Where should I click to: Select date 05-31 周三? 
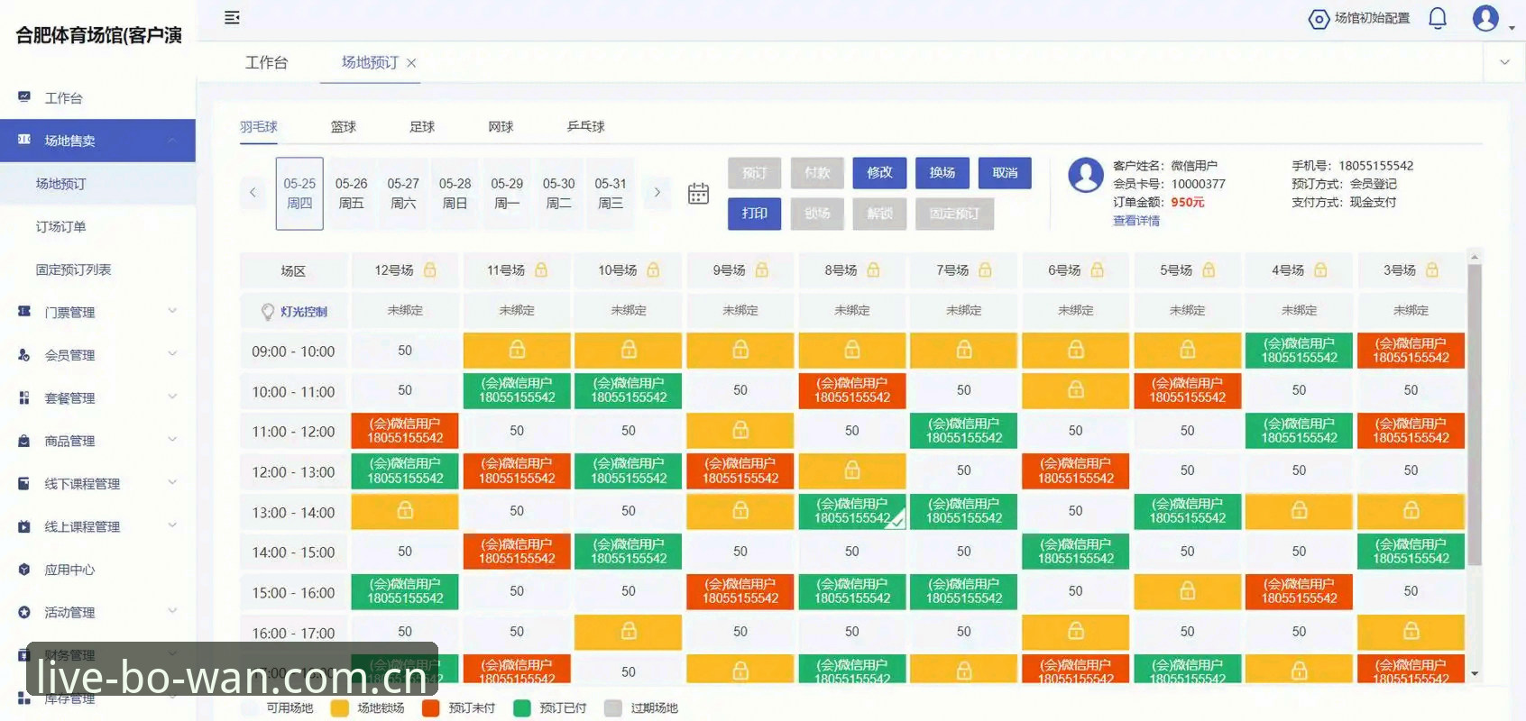point(611,193)
